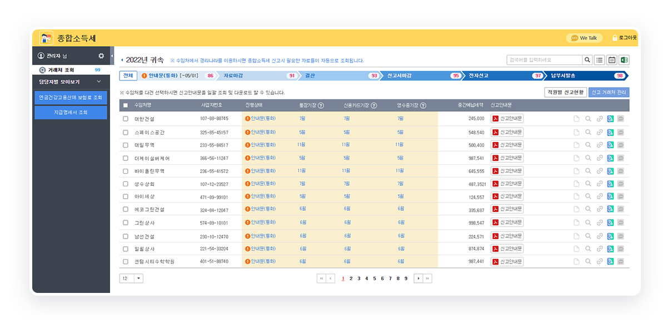Click the magnifier icon in the 아이세상 row
667x329 pixels.
[x=588, y=196]
